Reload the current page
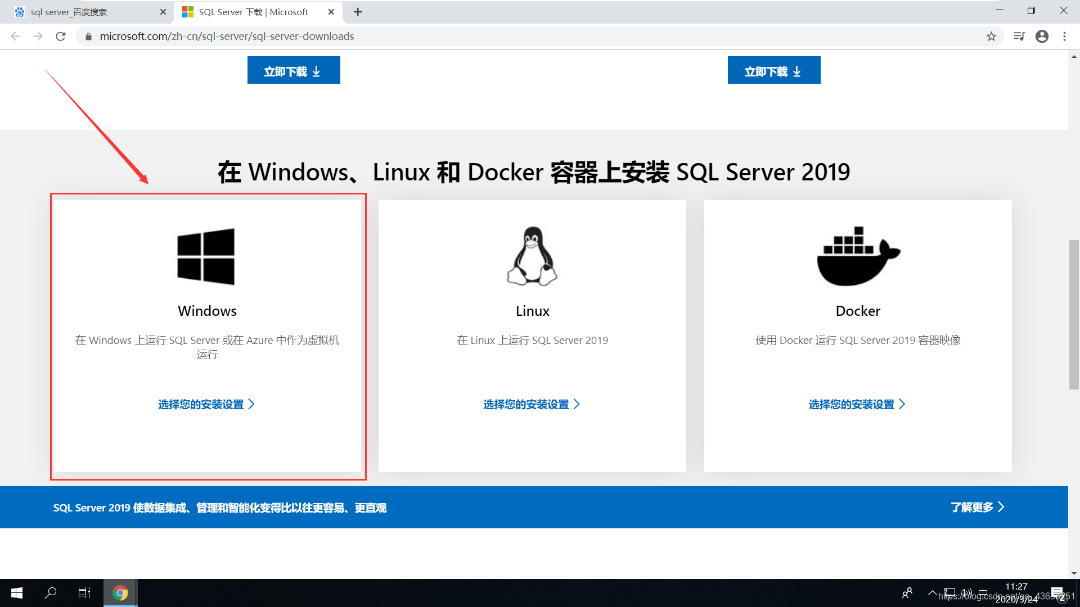The image size is (1080, 607). [x=61, y=37]
